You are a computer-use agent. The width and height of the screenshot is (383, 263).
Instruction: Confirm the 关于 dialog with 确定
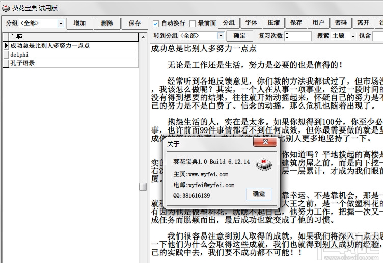pyautogui.click(x=259, y=194)
